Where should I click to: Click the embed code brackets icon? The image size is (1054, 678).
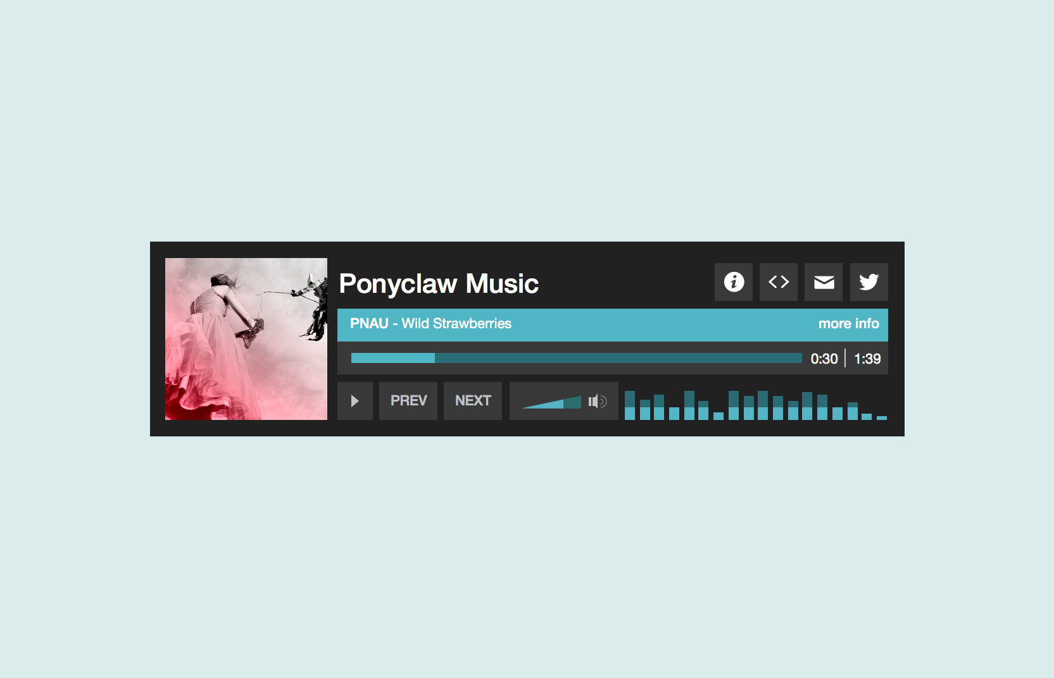[779, 282]
